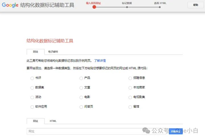
Task: Pick the 电视剧集 radio option
Action: pyautogui.click(x=130, y=97)
